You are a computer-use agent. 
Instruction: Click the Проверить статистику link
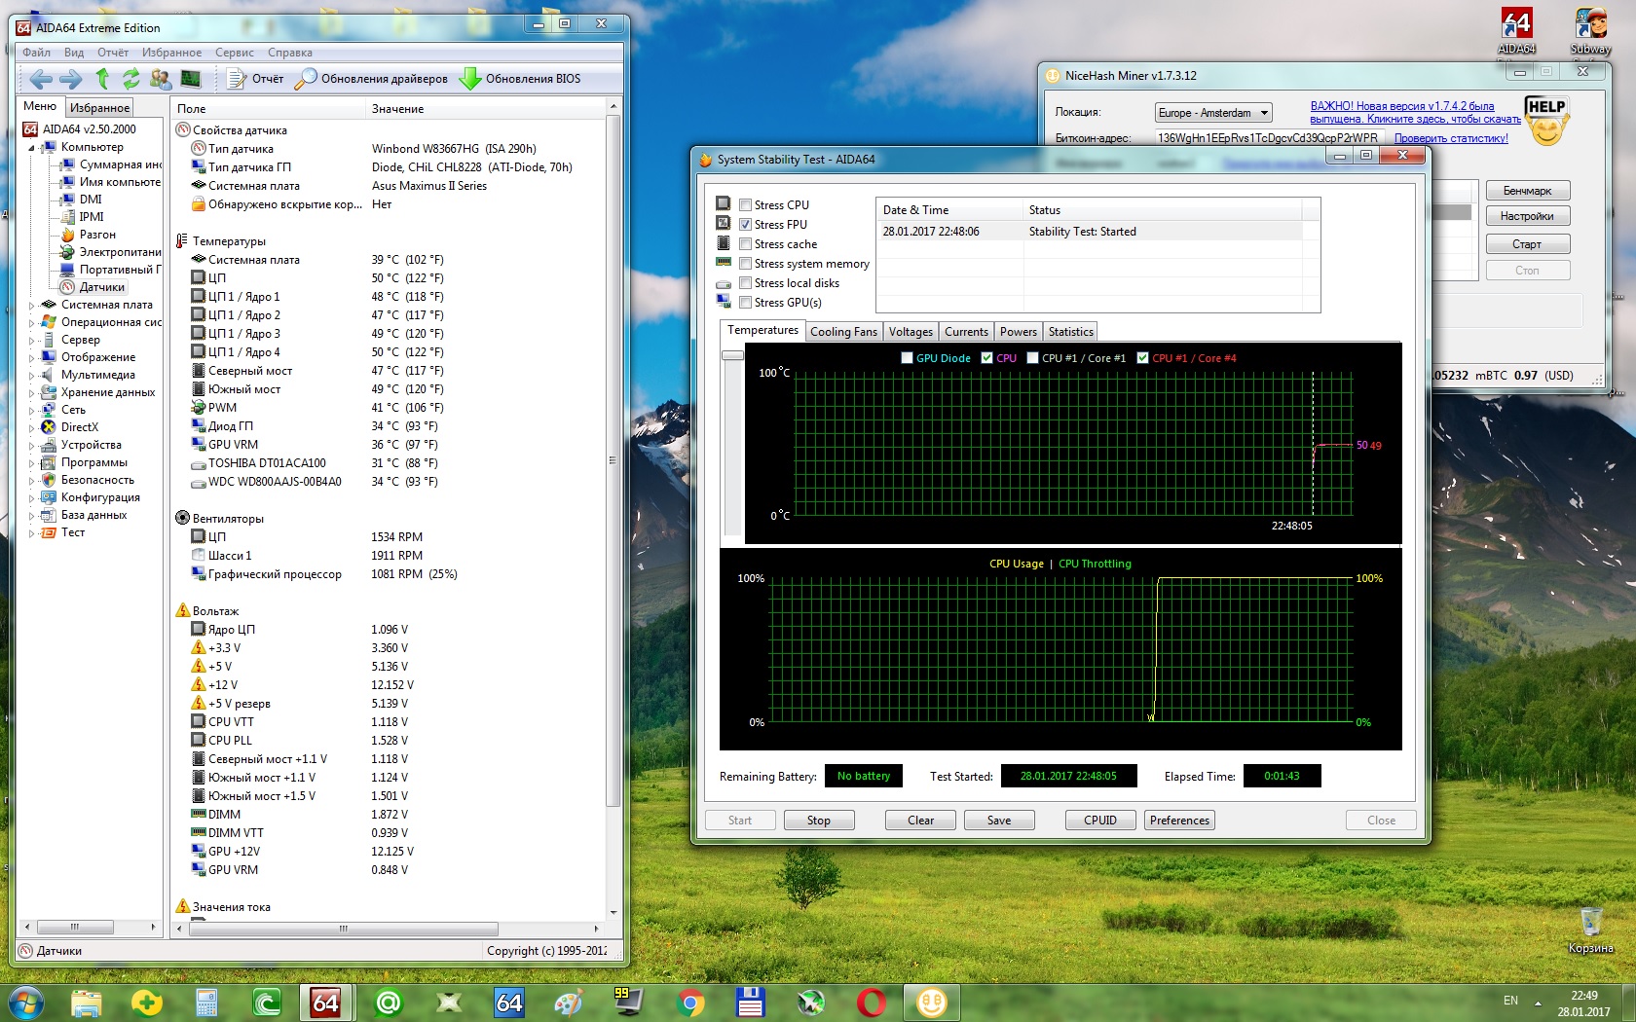1451,138
